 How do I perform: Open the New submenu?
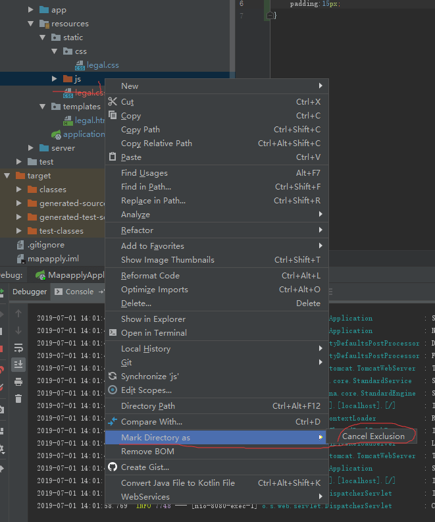[130, 86]
